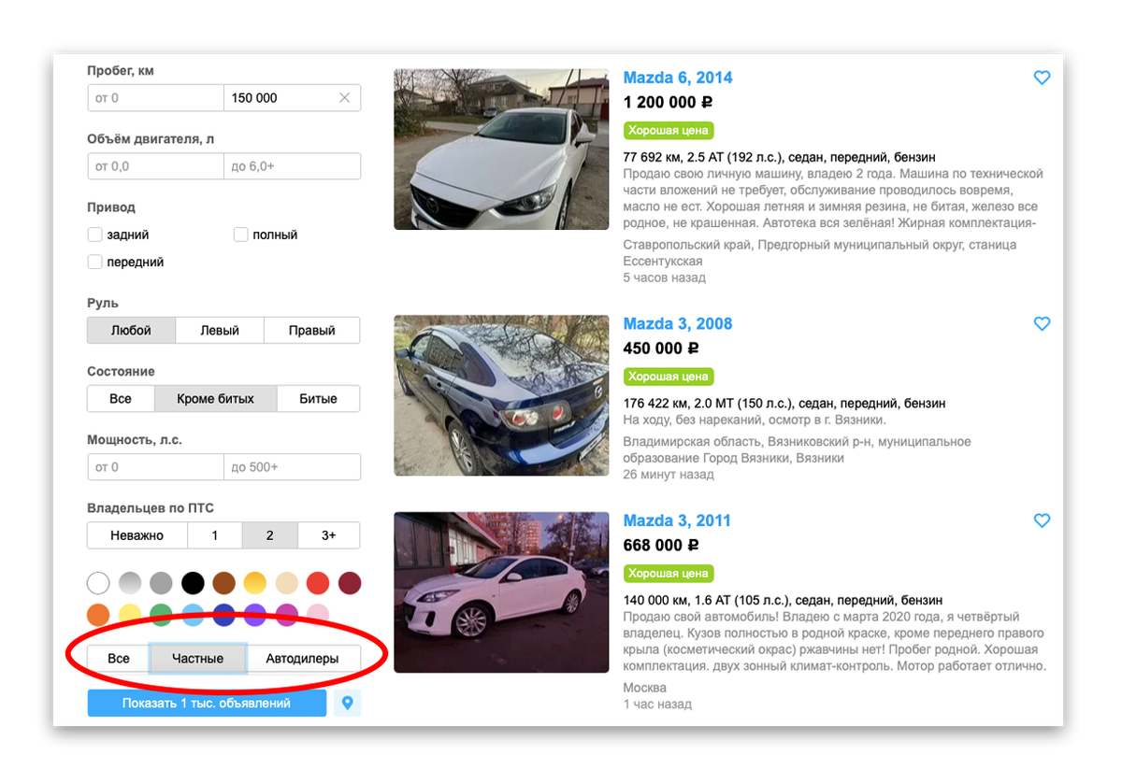Open map view with the pin icon
This screenshot has width=1122, height=783.
tap(348, 703)
